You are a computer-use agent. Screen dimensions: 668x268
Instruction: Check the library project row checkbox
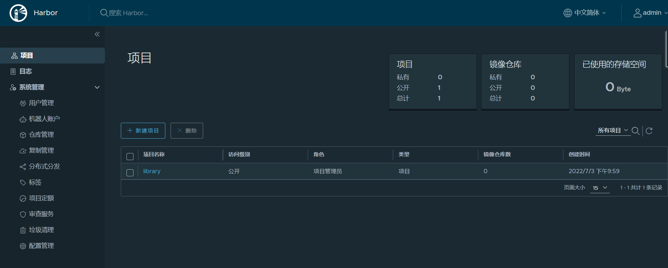pyautogui.click(x=130, y=173)
